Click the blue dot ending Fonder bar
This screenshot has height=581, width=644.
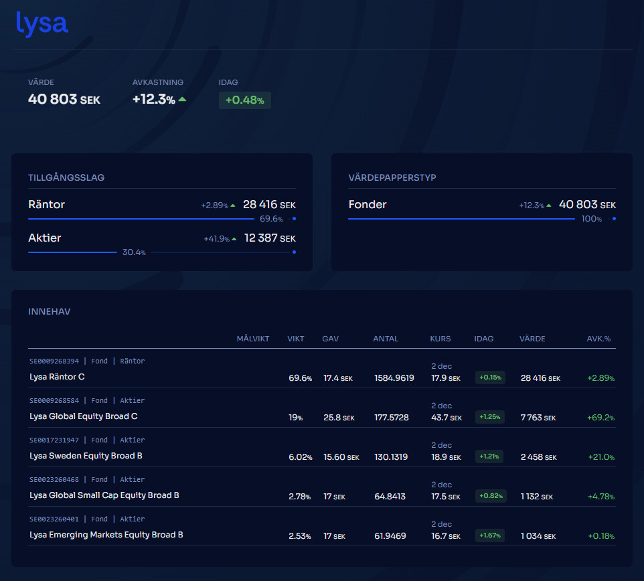coord(614,219)
